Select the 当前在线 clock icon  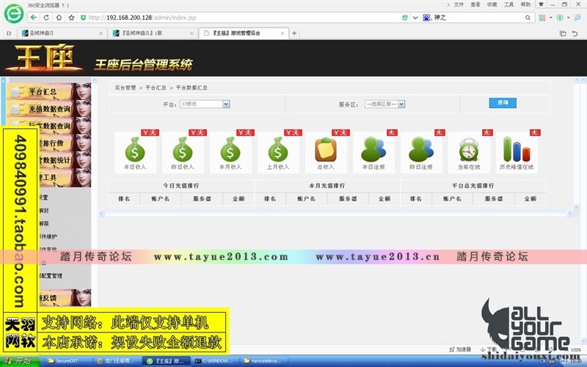pyautogui.click(x=468, y=150)
